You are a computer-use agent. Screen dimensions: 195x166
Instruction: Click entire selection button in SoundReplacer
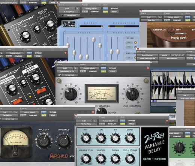tap(172, 58)
